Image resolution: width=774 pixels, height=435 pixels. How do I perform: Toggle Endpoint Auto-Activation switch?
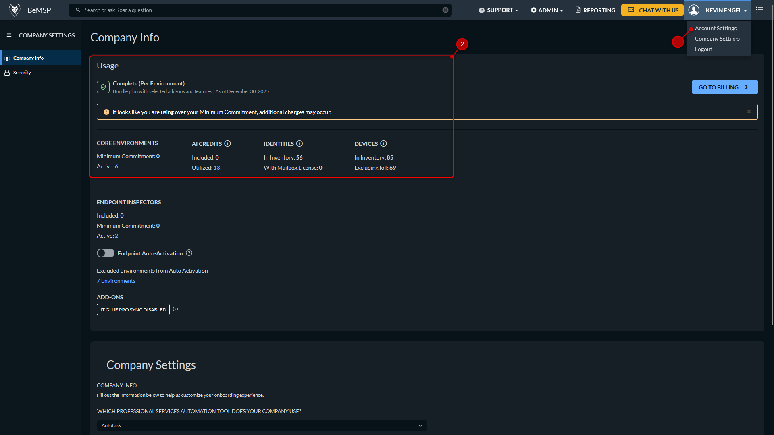[105, 253]
